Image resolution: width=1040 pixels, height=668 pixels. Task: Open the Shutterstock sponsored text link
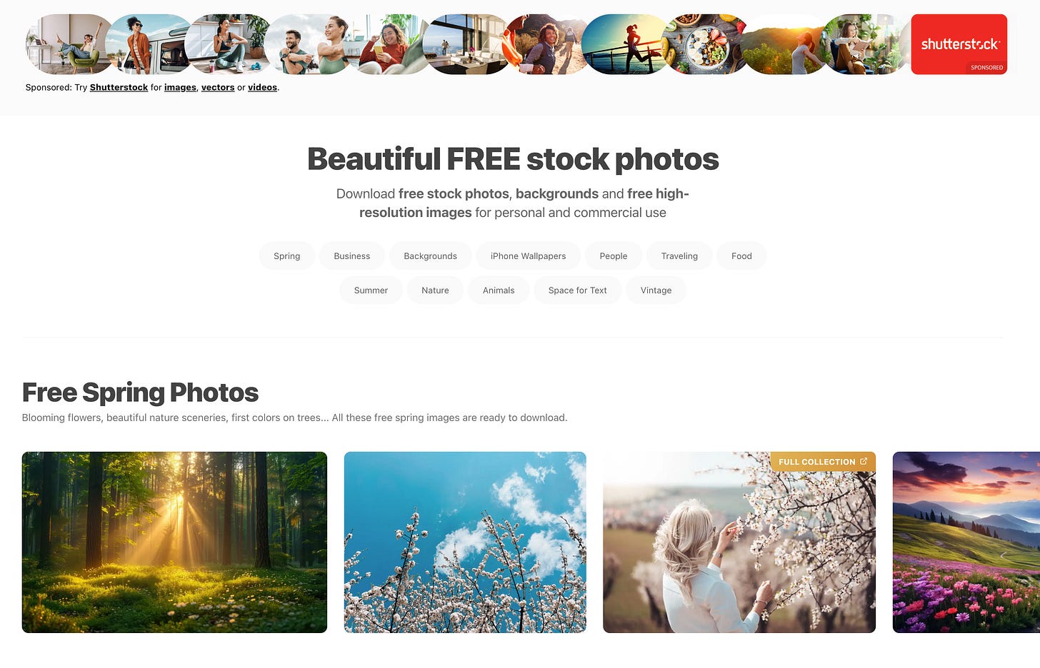click(x=119, y=87)
